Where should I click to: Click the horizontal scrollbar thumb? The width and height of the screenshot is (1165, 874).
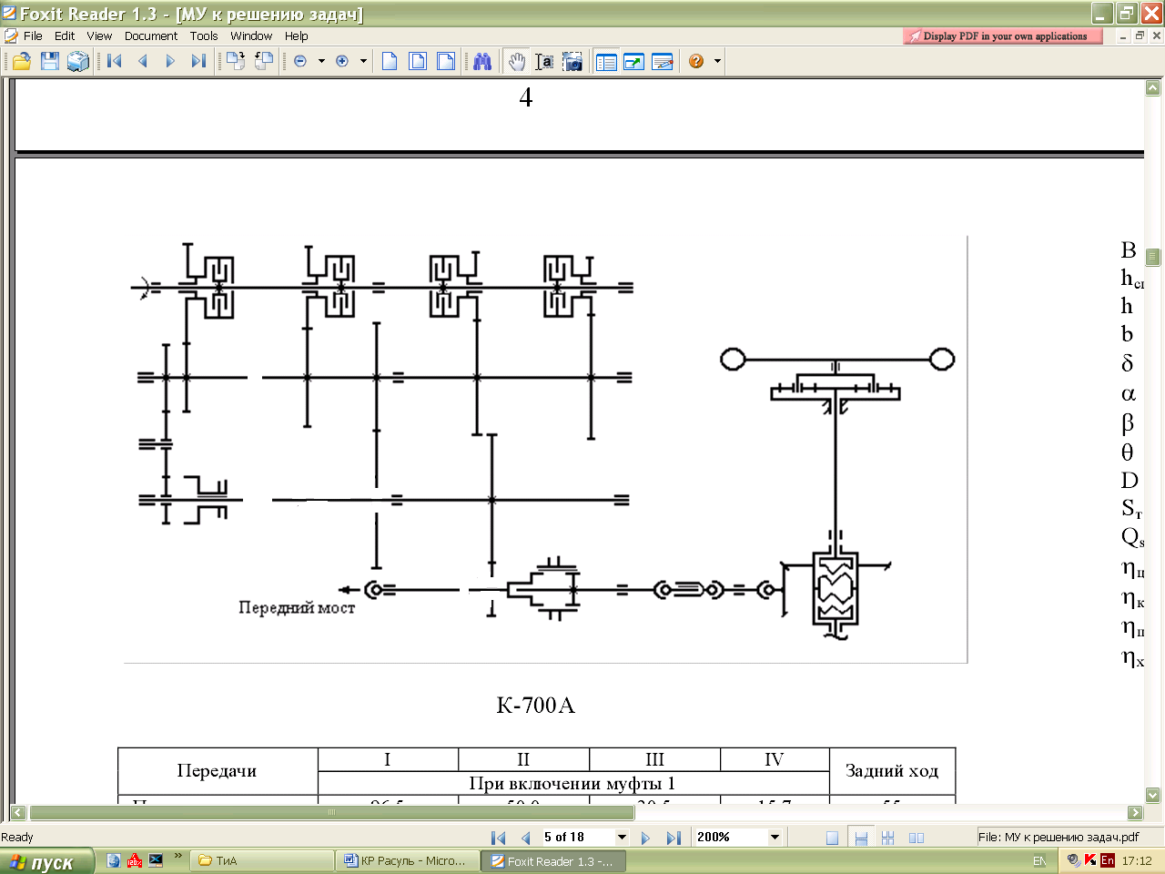click(332, 812)
